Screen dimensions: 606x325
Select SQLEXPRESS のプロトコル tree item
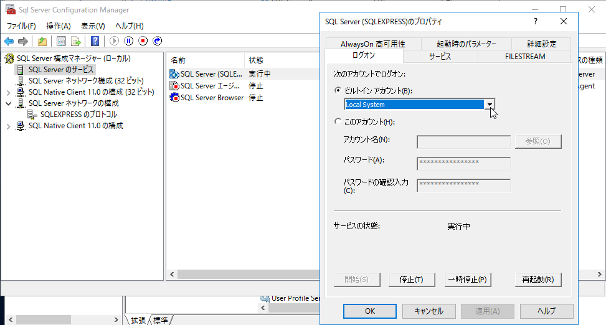[x=78, y=115]
